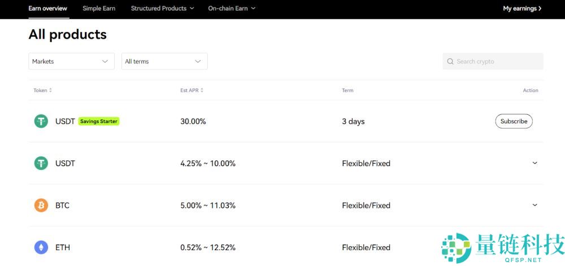Switch to the Simple Earn tab
This screenshot has height=266, width=565.
click(99, 8)
